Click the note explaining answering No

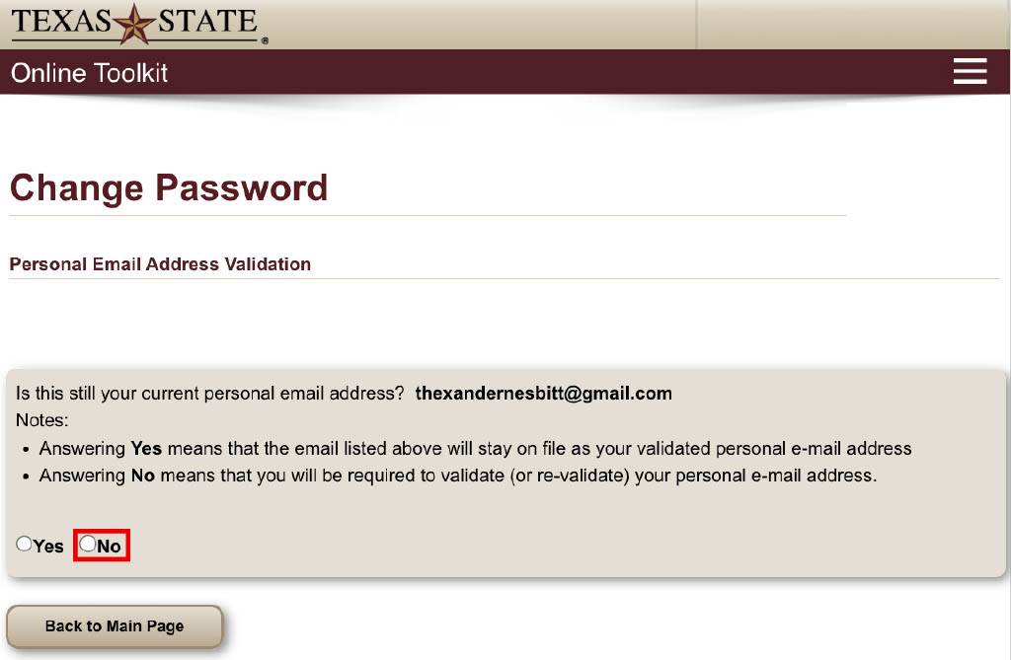[457, 476]
